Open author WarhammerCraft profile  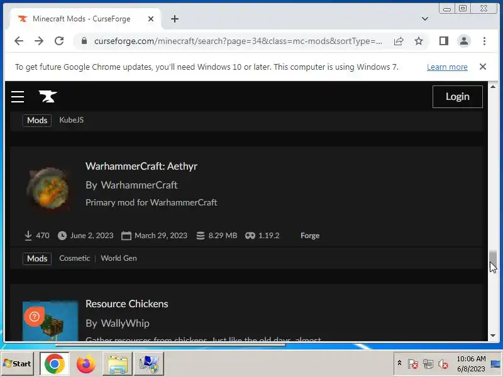(139, 185)
